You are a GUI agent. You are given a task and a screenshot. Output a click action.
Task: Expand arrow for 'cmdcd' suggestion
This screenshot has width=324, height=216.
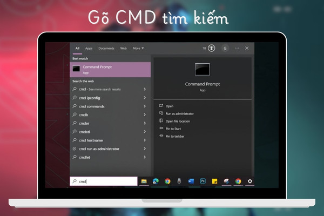[145, 131]
